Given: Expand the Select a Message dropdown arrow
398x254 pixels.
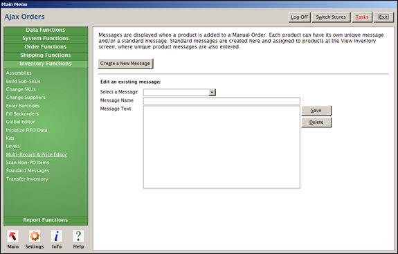Looking at the screenshot, I should click(x=212, y=92).
